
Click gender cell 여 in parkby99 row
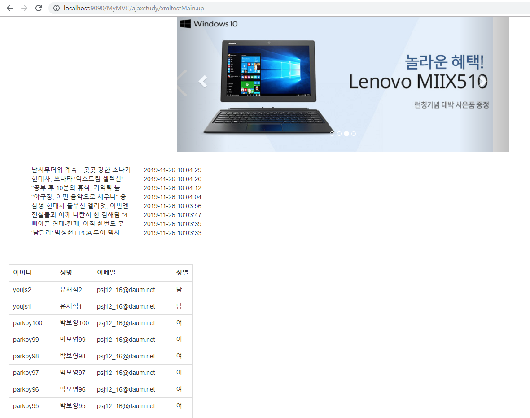click(182, 339)
